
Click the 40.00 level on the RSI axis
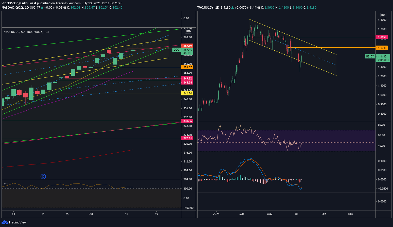[381, 146]
